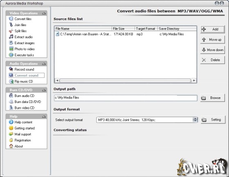Click the mp3 target format cell

point(139,34)
